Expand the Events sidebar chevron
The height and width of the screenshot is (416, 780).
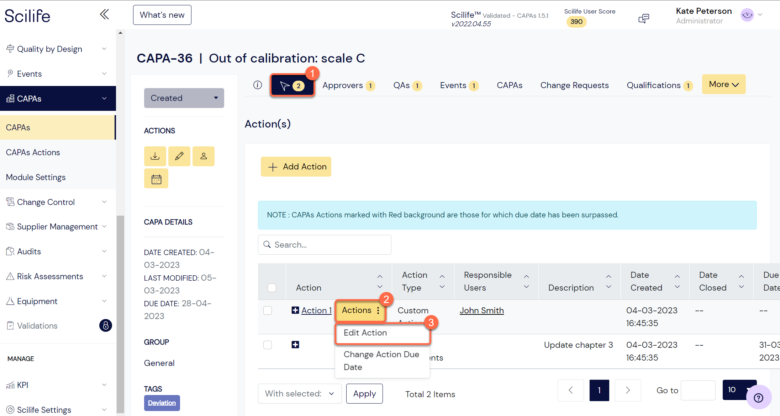tap(104, 74)
